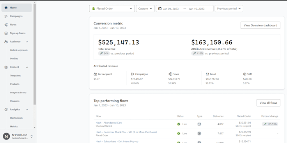Click the Campaigns paper-plane icon
The image size is (287, 143).
click(x=6, y=16)
